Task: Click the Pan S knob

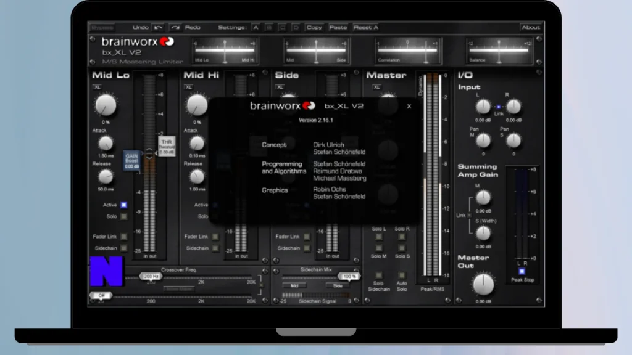Action: (x=513, y=141)
